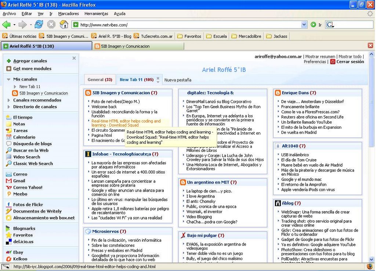The width and height of the screenshot is (376, 271).
Task: Click the Stop loading toolbar icon
Action: coord(51,25)
